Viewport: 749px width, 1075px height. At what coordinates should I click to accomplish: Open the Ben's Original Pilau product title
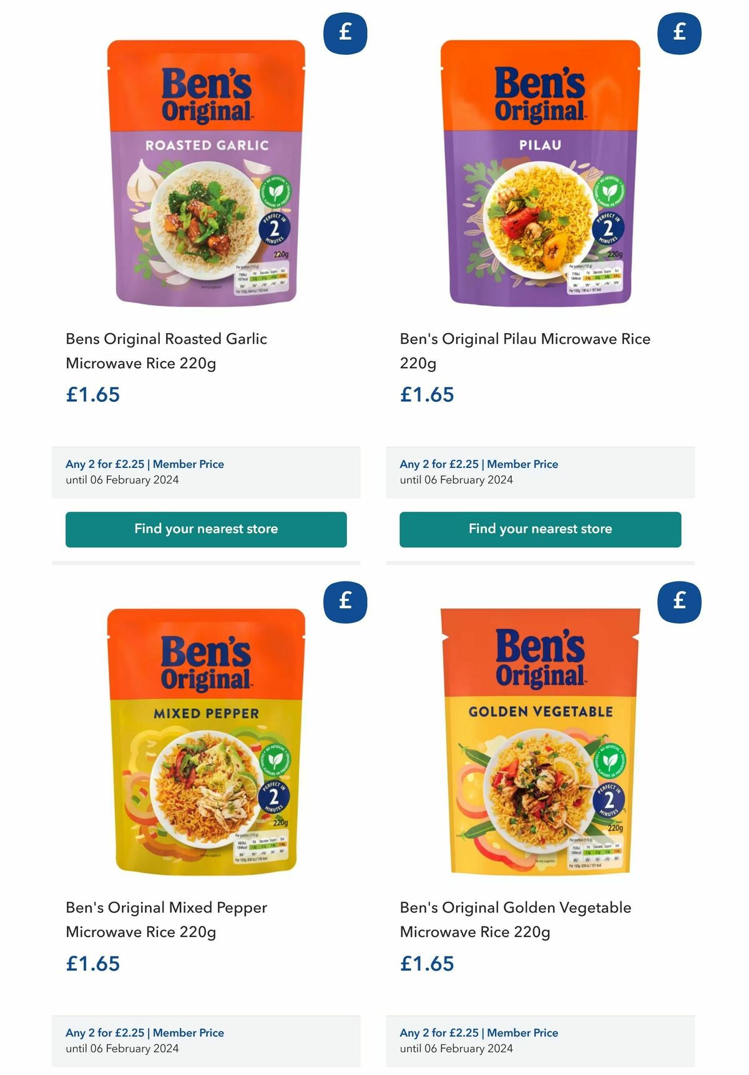(x=526, y=349)
